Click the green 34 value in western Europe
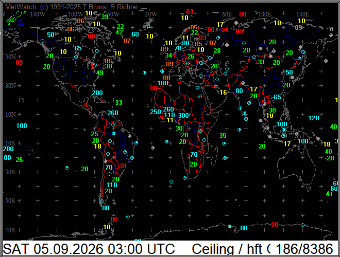 pos(168,56)
